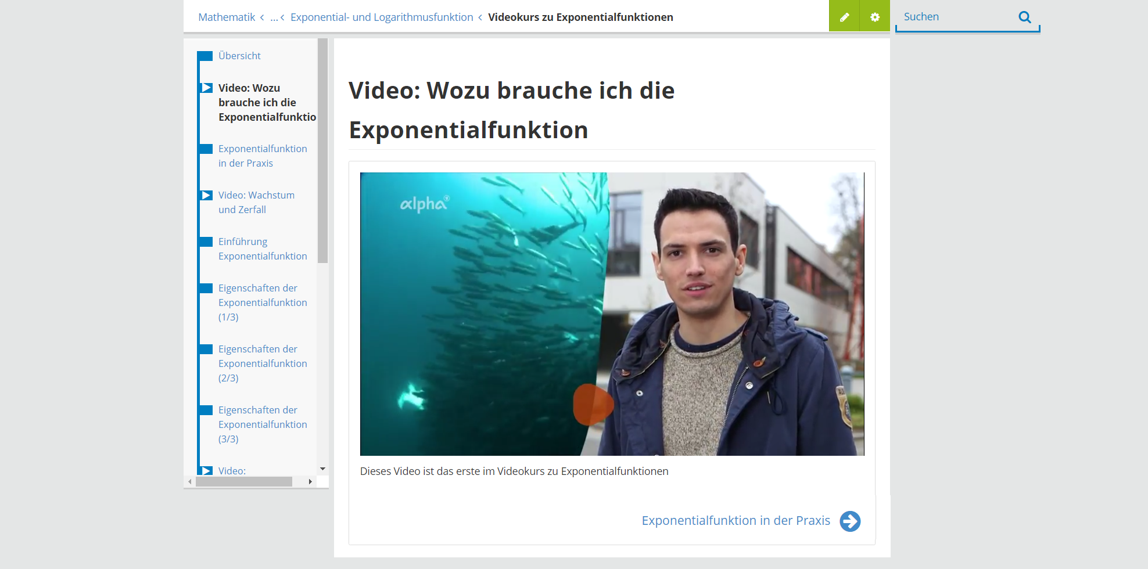Click video icon beside Wozu brauche ich
The image size is (1148, 569).
[206, 88]
